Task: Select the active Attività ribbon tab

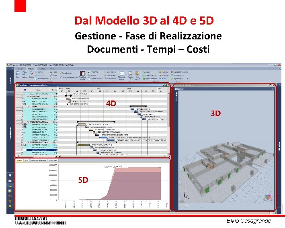Action: [x=31, y=69]
